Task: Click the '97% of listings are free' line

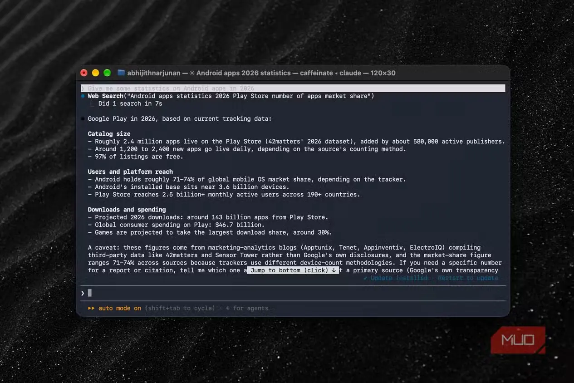Action: click(x=135, y=157)
